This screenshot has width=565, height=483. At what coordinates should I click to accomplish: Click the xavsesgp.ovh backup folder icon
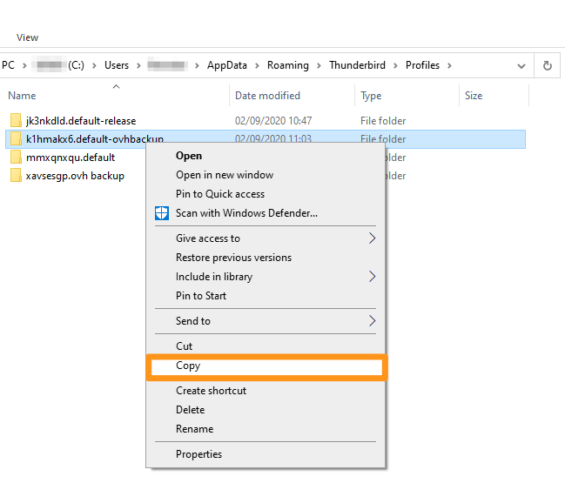(x=16, y=176)
